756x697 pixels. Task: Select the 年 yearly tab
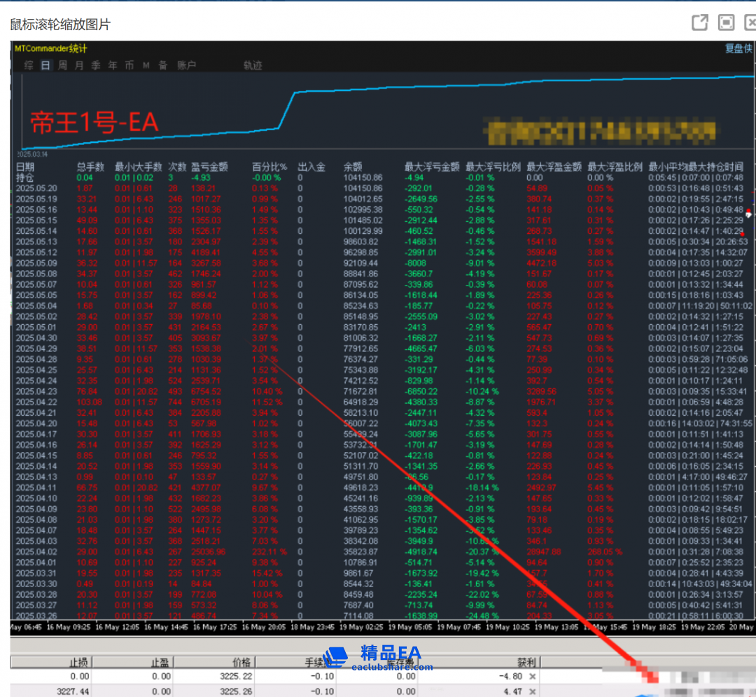(112, 65)
